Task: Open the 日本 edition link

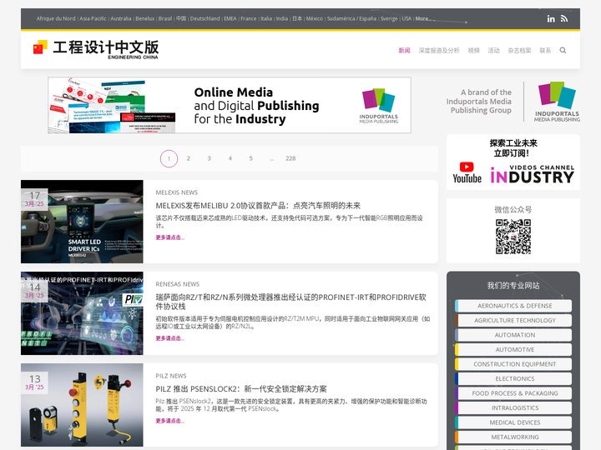Action: (x=297, y=18)
